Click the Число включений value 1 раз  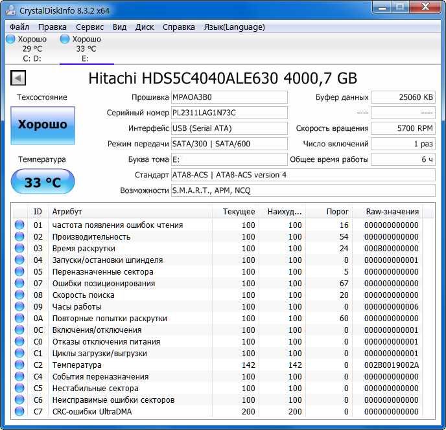coord(403,144)
